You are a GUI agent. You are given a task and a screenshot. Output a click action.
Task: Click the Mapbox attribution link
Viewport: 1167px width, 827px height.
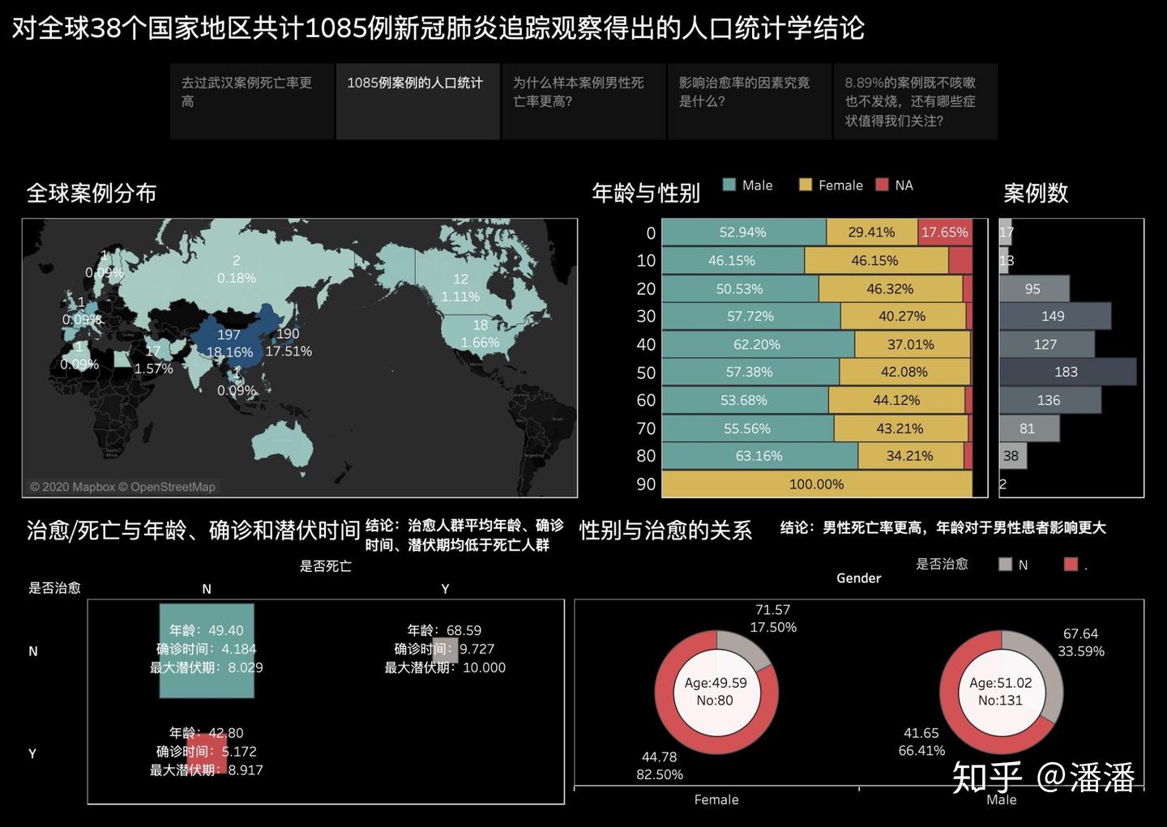72,487
